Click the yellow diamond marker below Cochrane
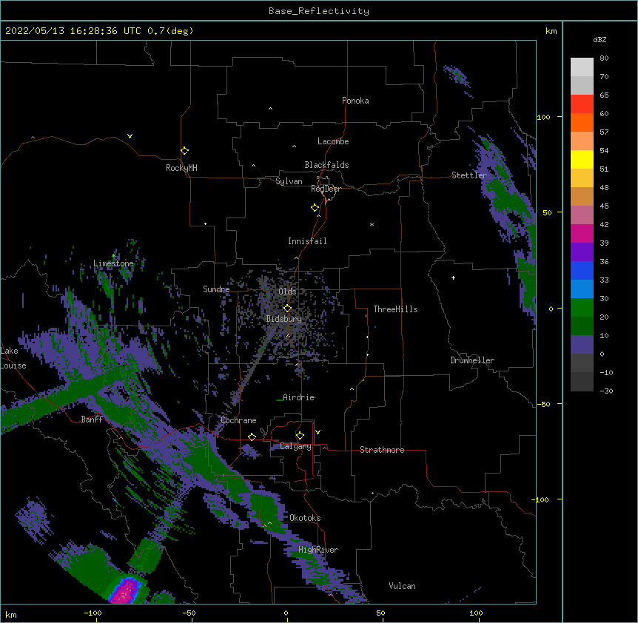The width and height of the screenshot is (638, 623). (x=252, y=437)
